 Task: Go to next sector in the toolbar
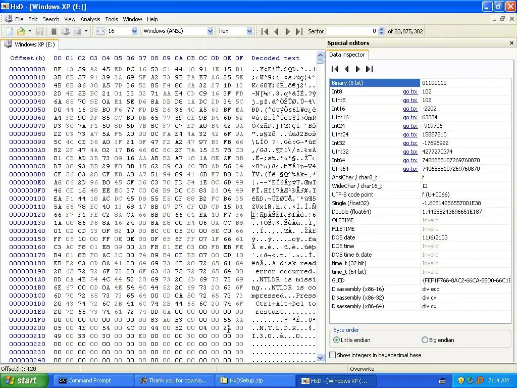(x=287, y=31)
